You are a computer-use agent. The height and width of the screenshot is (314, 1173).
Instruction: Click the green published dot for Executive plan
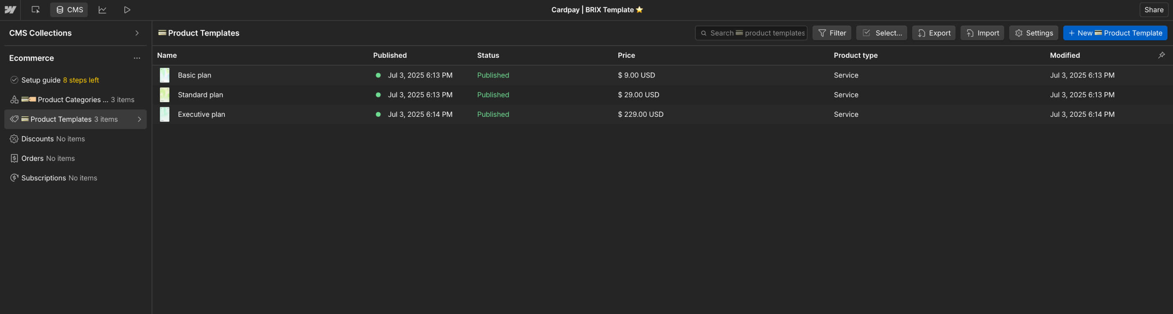(378, 114)
